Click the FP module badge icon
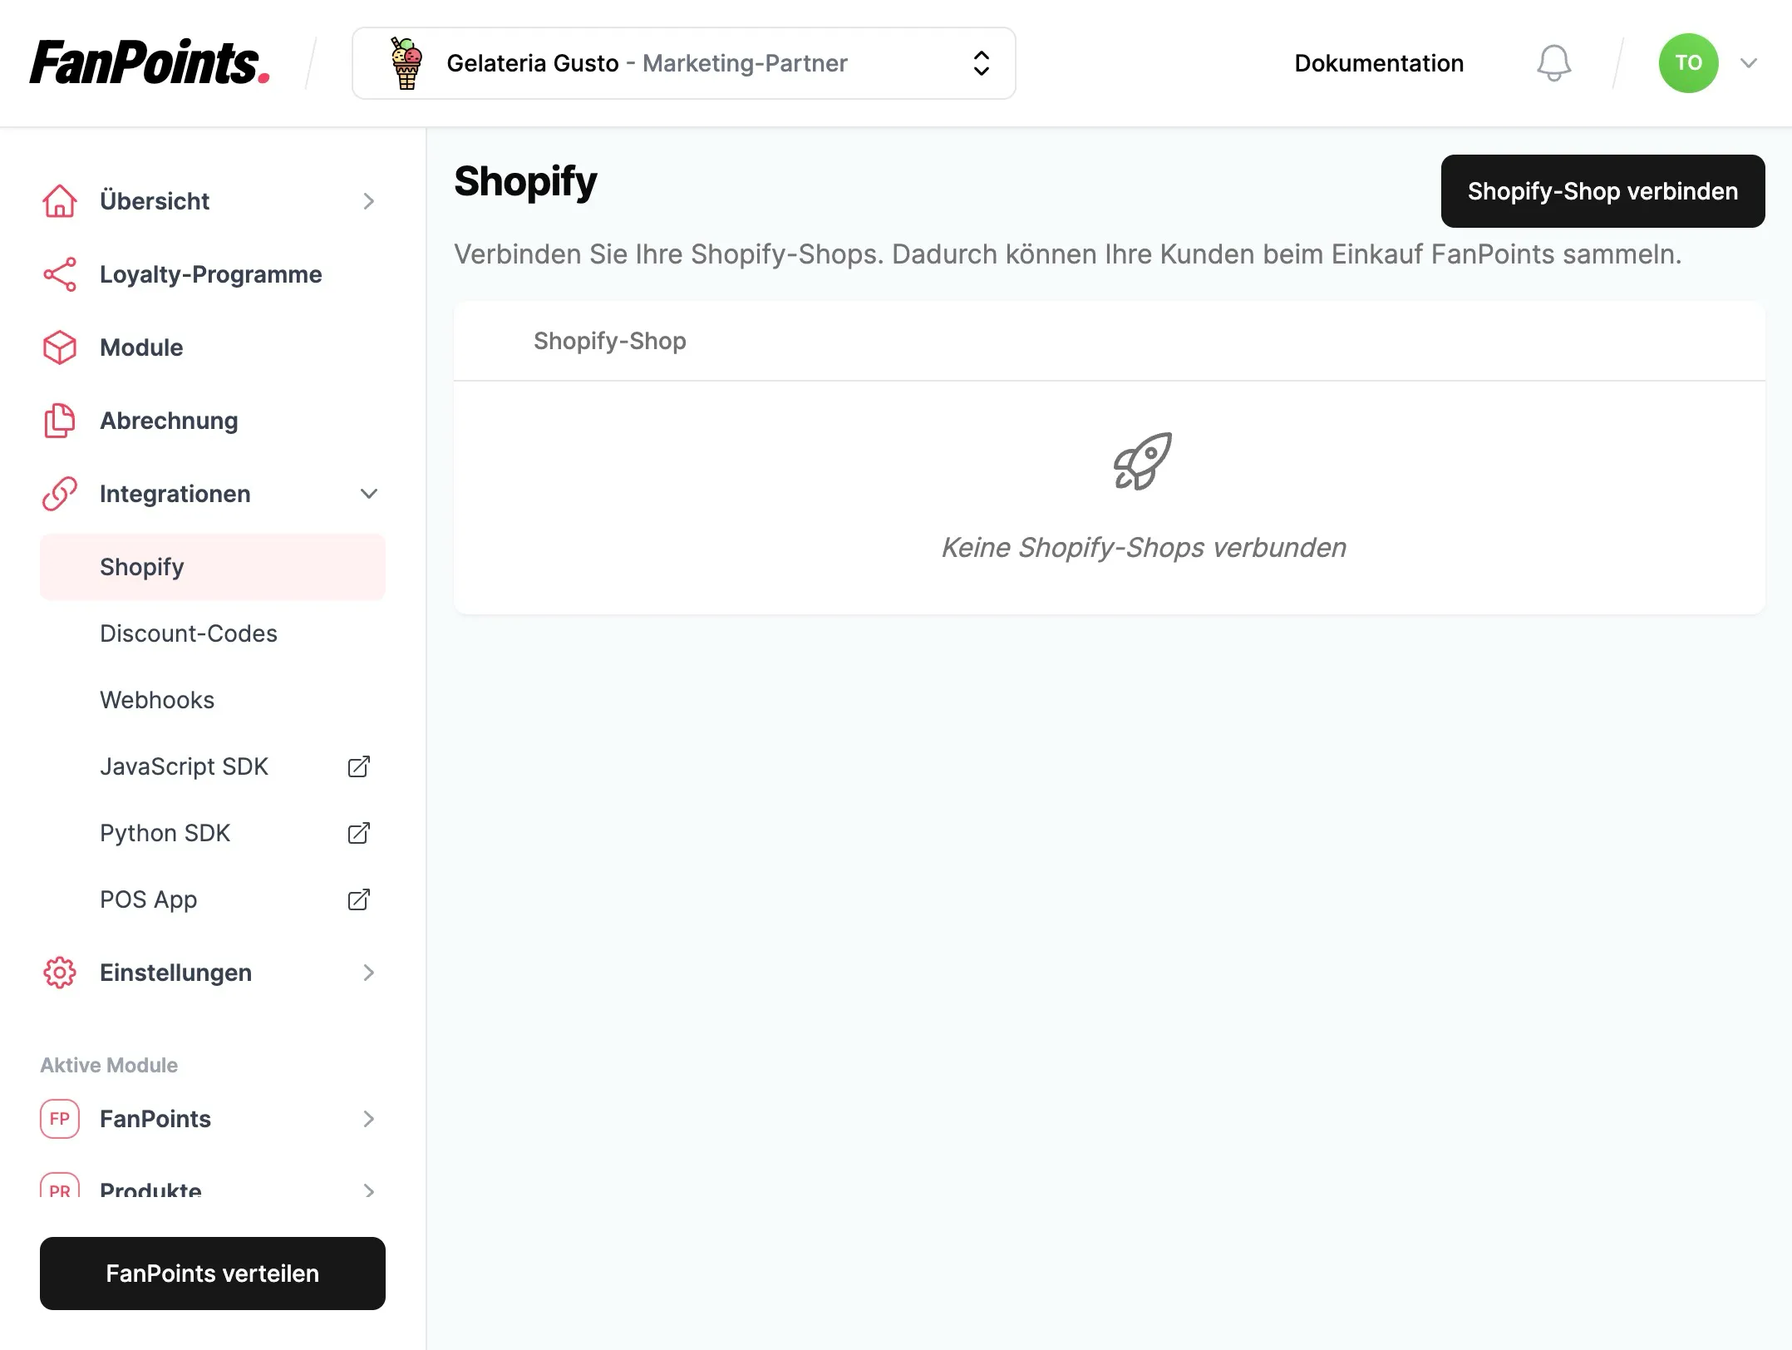Viewport: 1792px width, 1350px height. (x=60, y=1119)
